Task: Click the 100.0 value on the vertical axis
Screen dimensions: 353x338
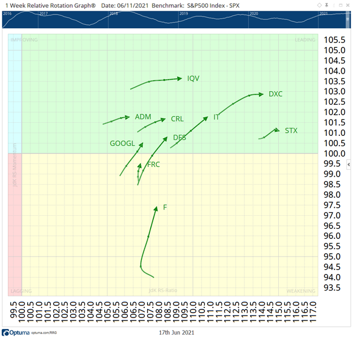Action: [x=334, y=153]
